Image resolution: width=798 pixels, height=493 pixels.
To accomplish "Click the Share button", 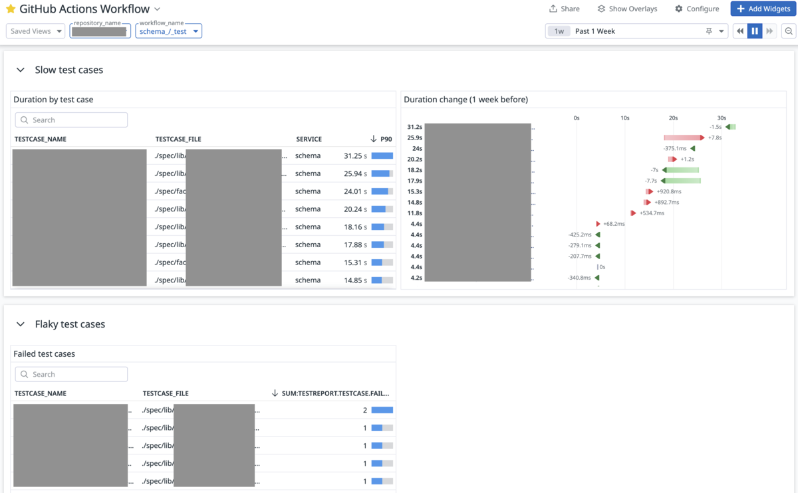I will click(x=564, y=9).
